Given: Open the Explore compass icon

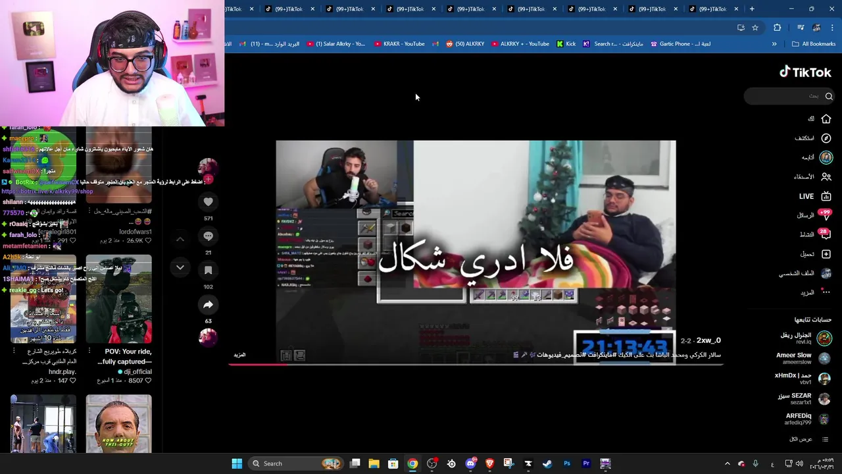Looking at the screenshot, I should click(x=826, y=138).
